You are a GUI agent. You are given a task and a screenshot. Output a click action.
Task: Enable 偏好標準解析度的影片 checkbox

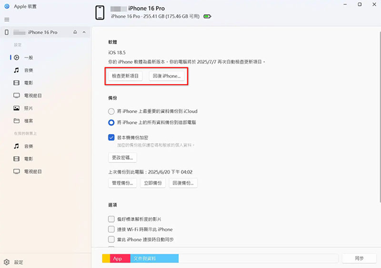111,219
